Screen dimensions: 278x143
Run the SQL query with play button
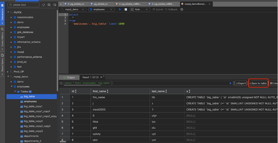tap(120, 9)
